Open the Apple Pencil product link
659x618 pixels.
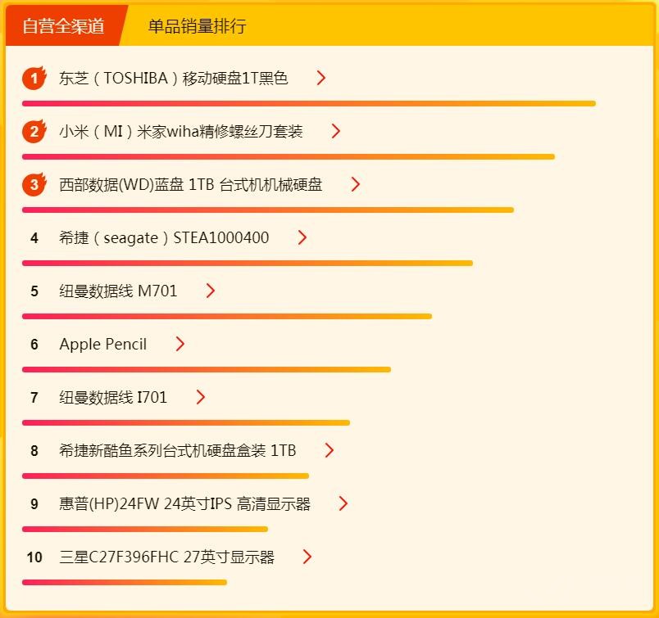(103, 345)
